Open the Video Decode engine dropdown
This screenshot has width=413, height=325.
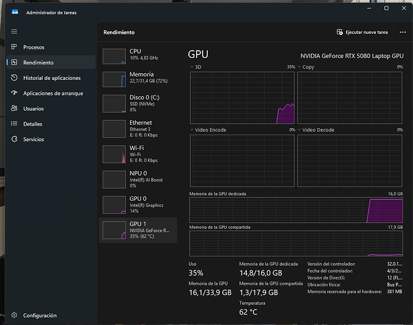pos(299,130)
